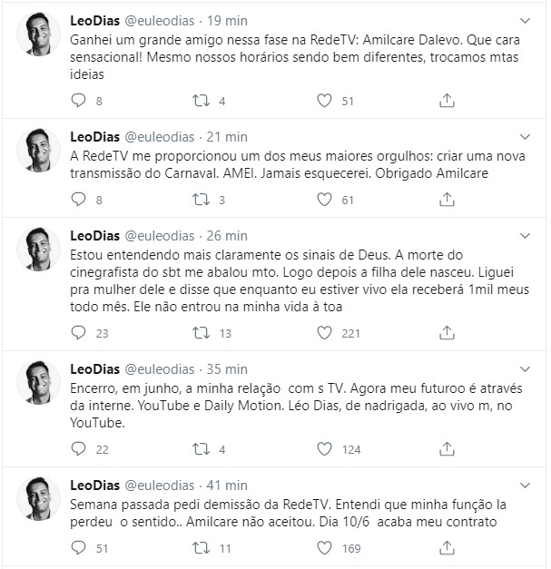Share the tweet about YouTube and Daily Motion

point(446,448)
